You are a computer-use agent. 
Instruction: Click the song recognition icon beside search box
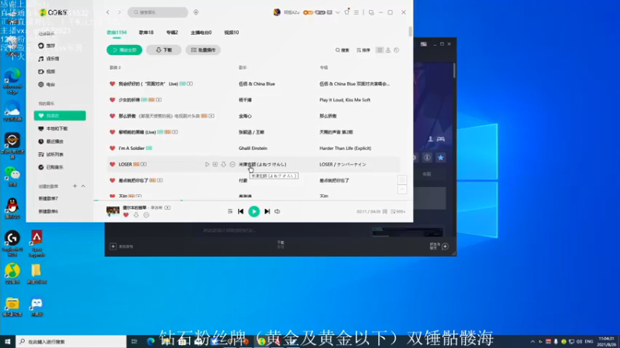(x=196, y=12)
